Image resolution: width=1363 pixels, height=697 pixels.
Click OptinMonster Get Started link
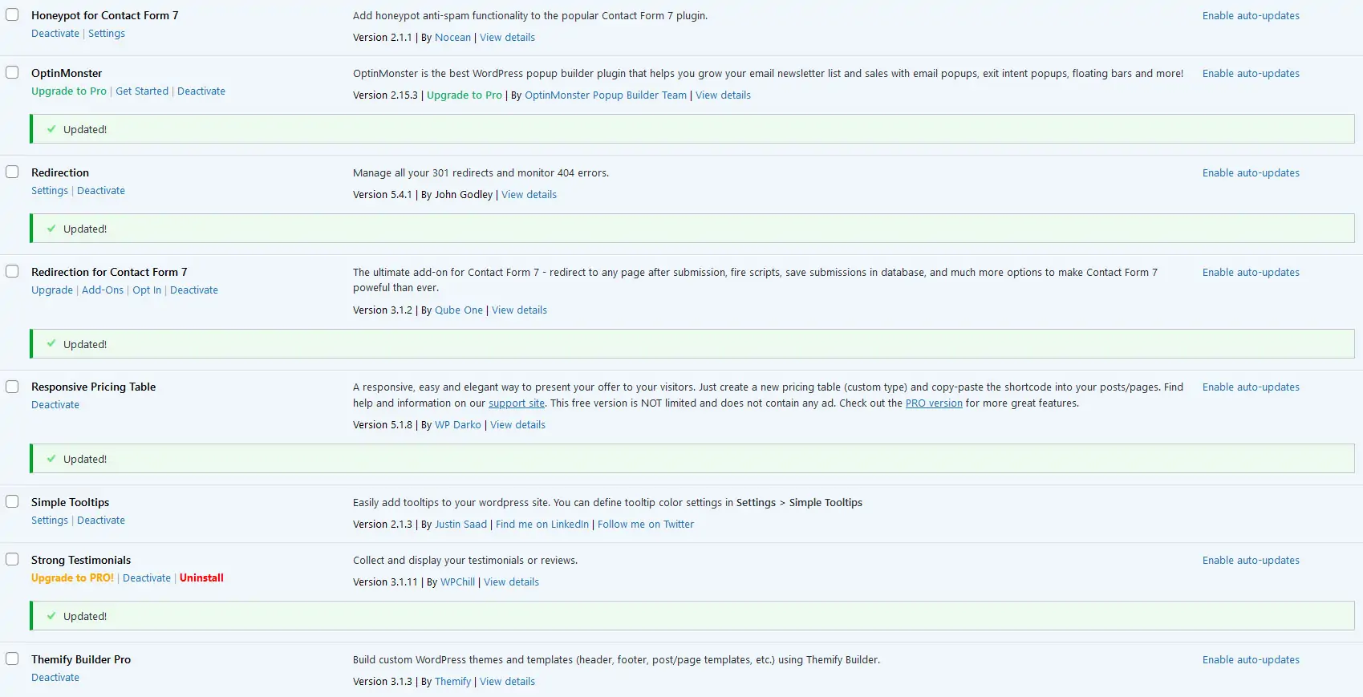[x=142, y=91]
